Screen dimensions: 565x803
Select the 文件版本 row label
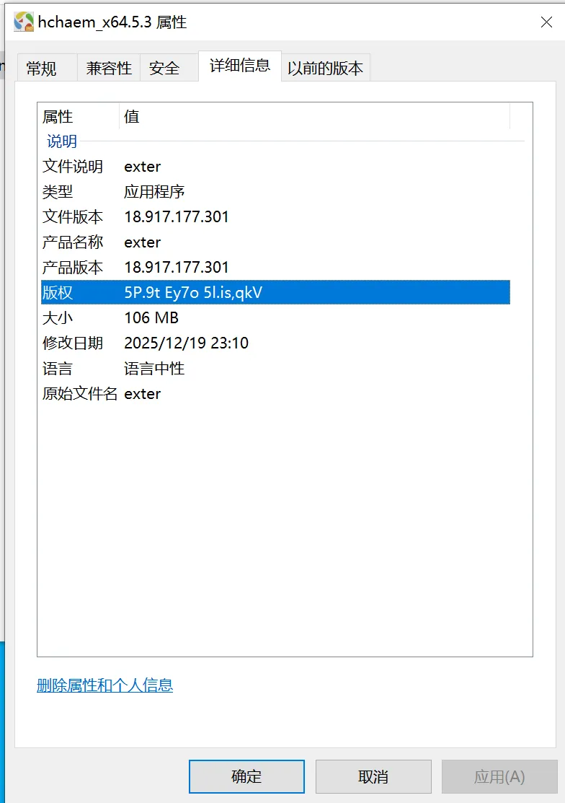73,217
